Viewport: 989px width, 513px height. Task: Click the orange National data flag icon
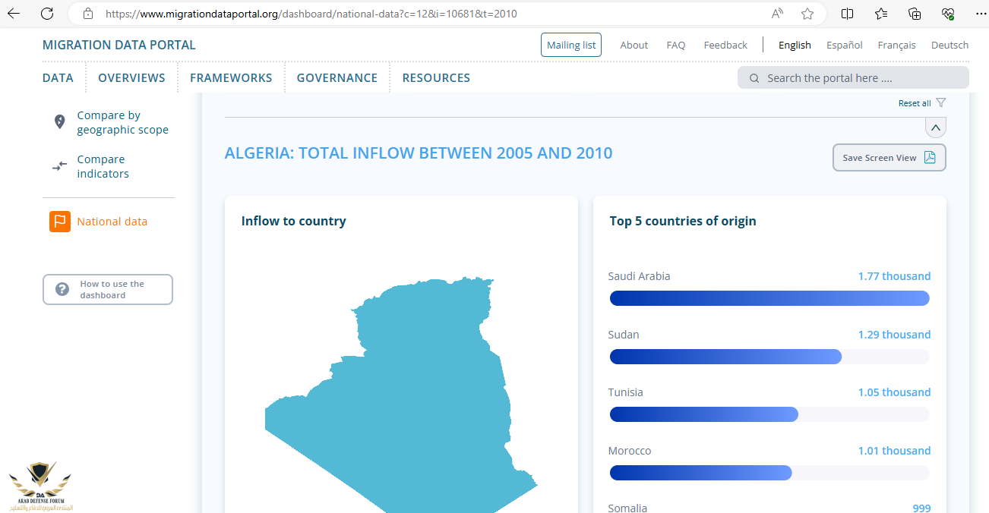click(60, 222)
